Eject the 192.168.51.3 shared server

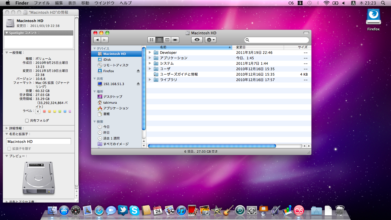[138, 84]
